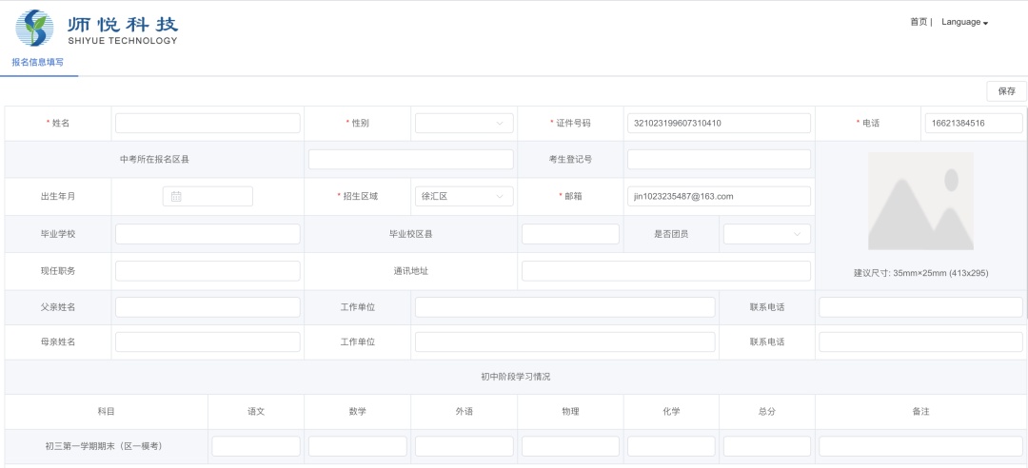Click 工作单位 field in 母亲姓名 row

pos(565,342)
